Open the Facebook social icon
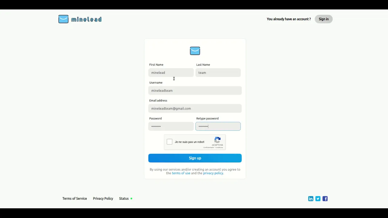 [x=325, y=199]
